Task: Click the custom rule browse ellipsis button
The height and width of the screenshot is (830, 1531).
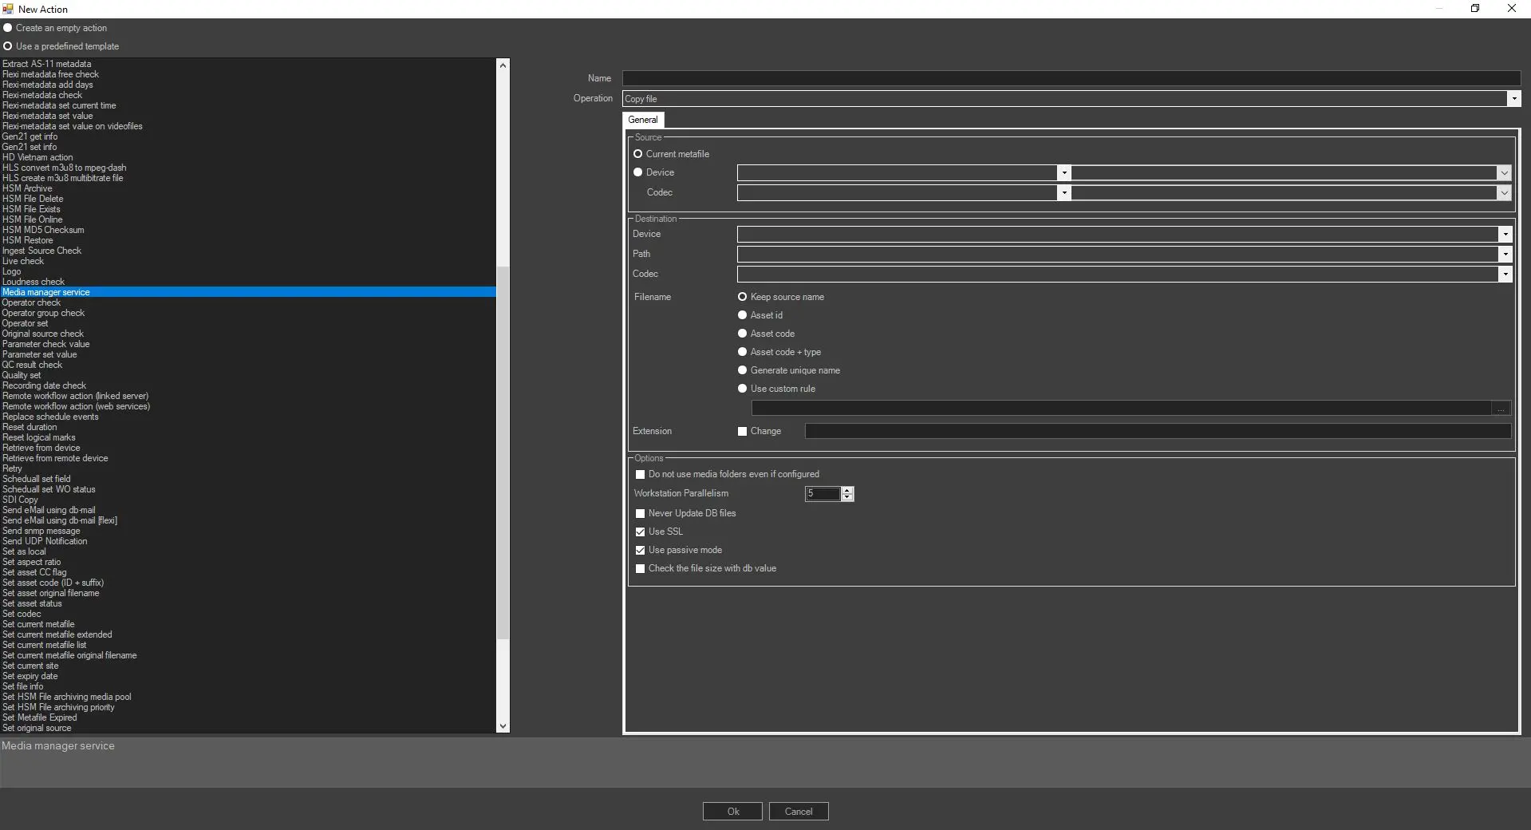Action: point(1501,409)
